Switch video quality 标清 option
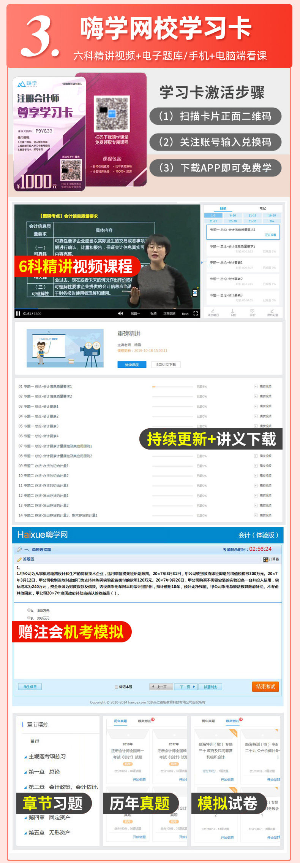 pyautogui.click(x=153, y=313)
